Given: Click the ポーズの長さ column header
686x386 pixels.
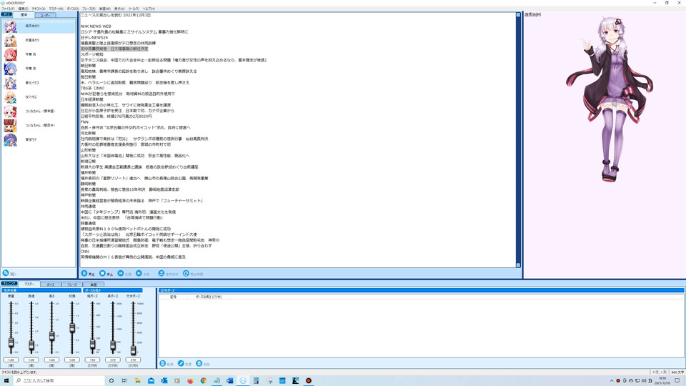Looking at the screenshot, I should click(209, 297).
